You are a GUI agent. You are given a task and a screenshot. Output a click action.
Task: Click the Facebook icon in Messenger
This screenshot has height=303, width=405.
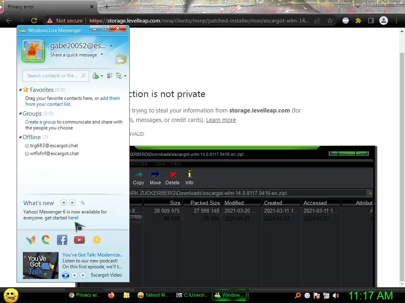62,240
